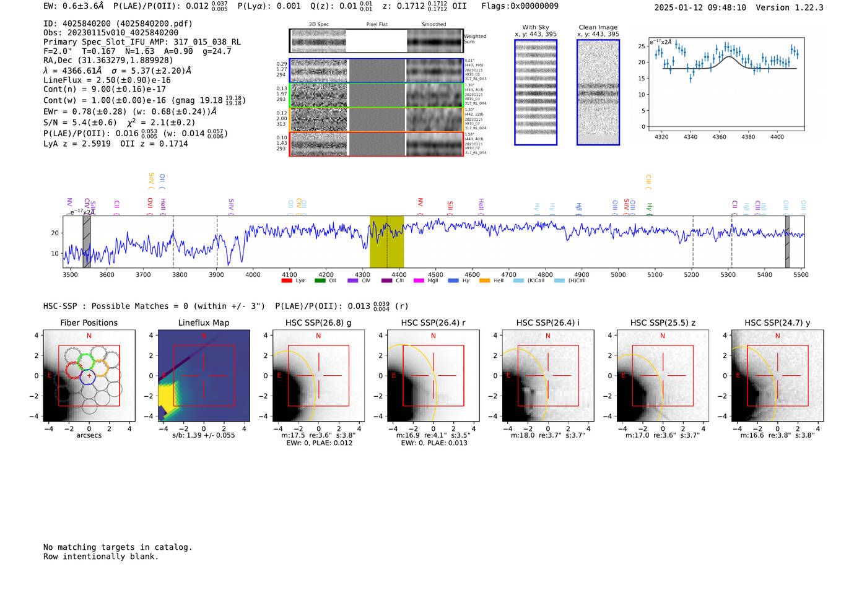
Task: Click the s/b: 1.39 +/- 0.055 caption
Action: tap(204, 435)
